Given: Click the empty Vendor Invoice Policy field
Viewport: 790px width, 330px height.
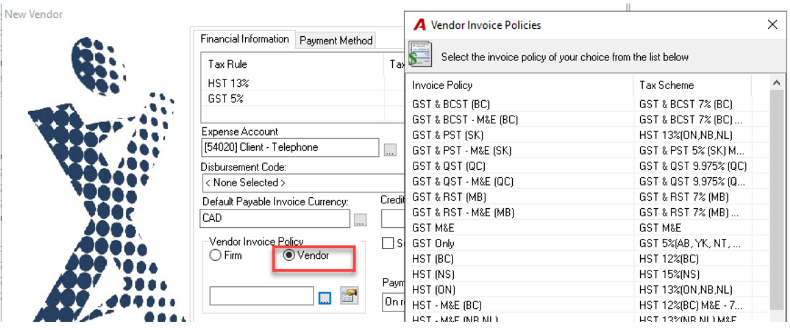Looking at the screenshot, I should click(262, 296).
